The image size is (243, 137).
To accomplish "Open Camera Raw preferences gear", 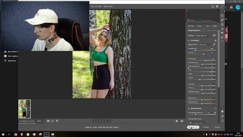I will coord(217,6).
